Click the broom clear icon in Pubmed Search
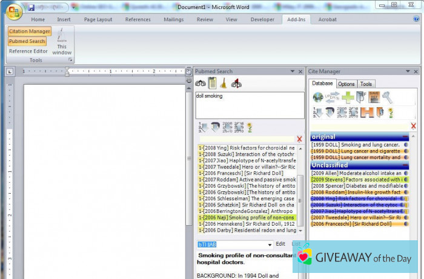This screenshot has width=424, height=279. tap(224, 84)
